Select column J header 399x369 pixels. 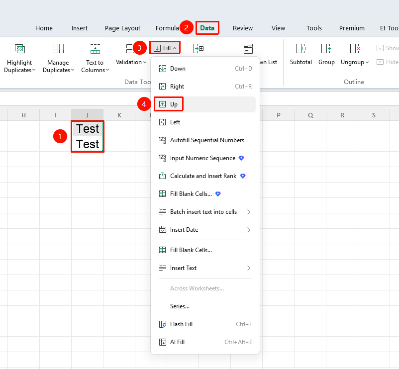click(87, 115)
